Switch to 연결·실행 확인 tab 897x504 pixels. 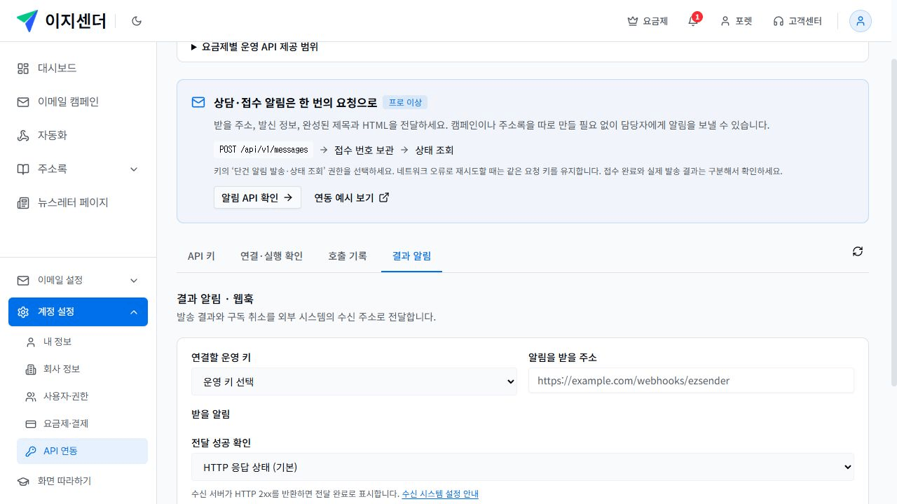tap(271, 256)
